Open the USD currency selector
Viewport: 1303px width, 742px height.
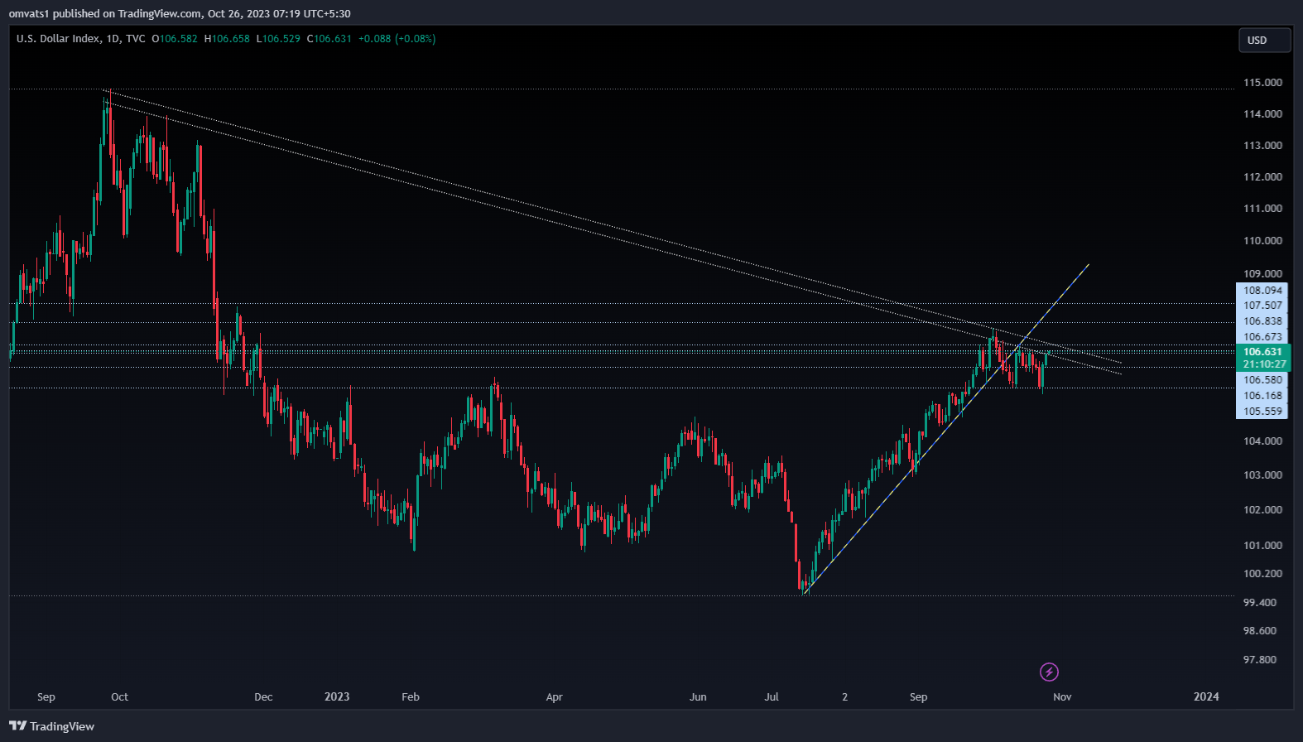pos(1264,40)
